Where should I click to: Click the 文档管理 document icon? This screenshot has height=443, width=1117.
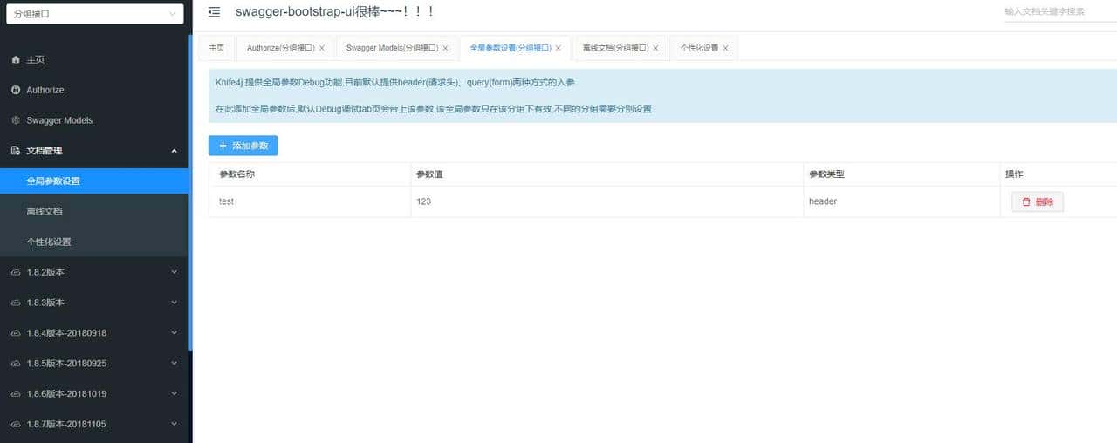(16, 151)
